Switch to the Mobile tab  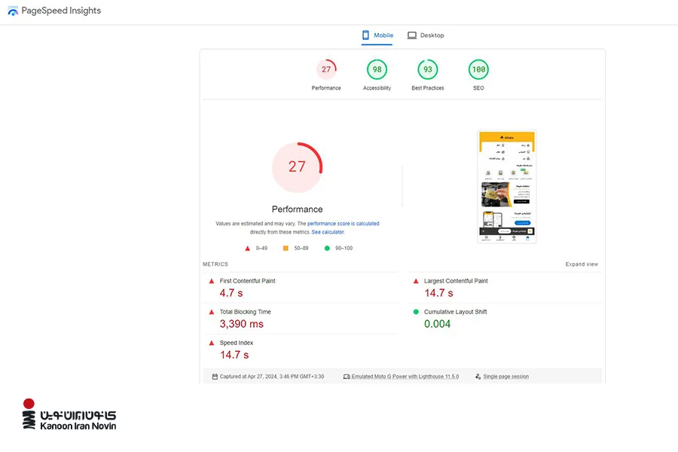[377, 35]
